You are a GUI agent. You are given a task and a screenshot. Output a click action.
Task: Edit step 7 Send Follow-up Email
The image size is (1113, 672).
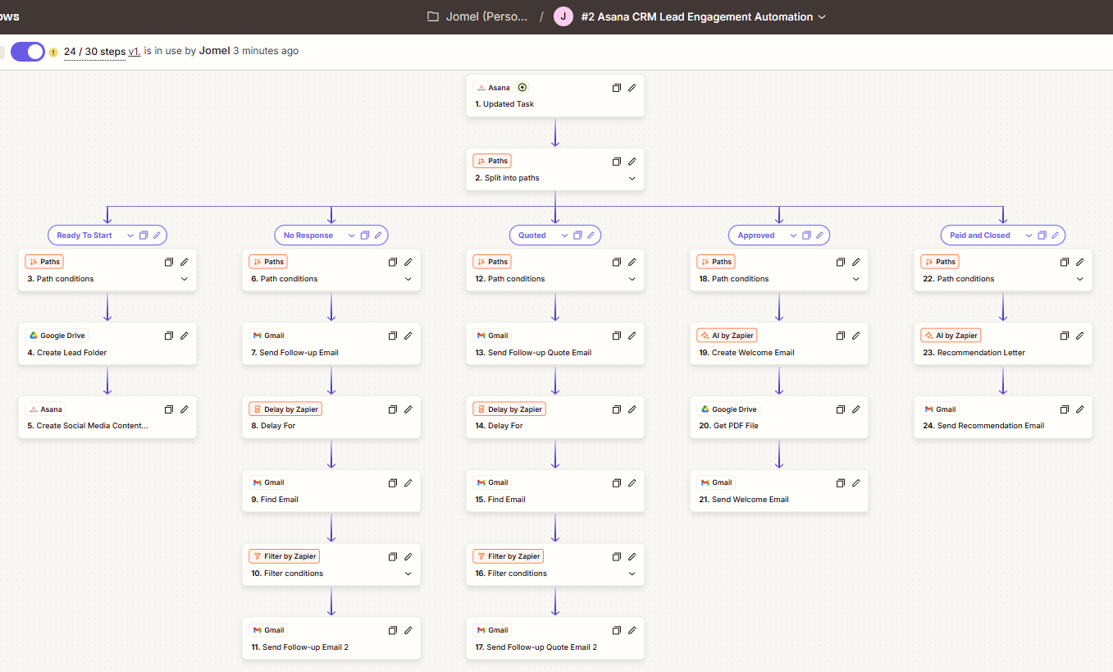408,336
